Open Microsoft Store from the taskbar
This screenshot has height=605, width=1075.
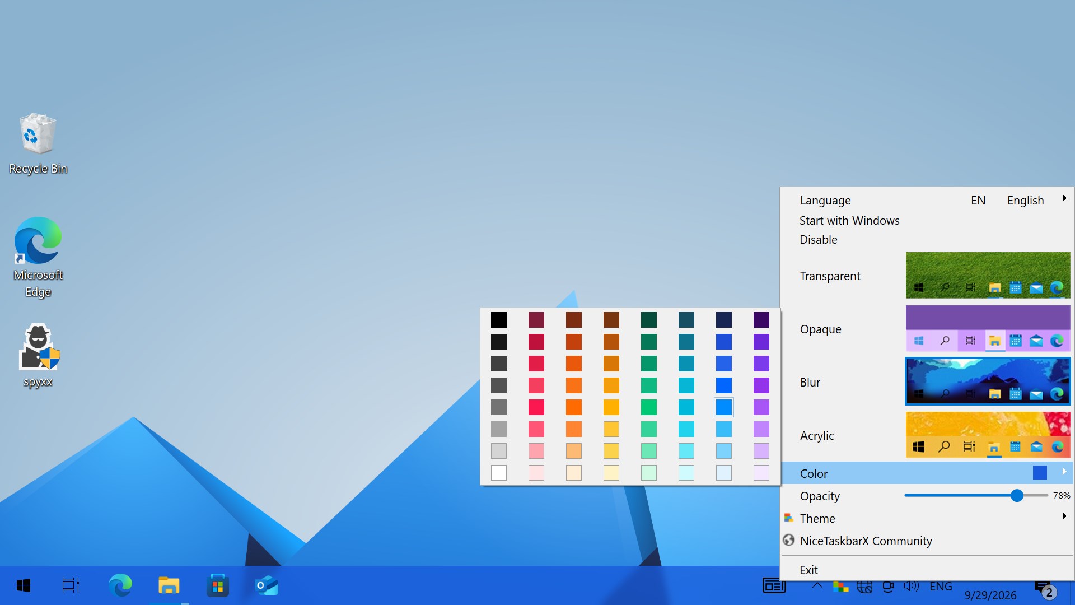point(217,585)
